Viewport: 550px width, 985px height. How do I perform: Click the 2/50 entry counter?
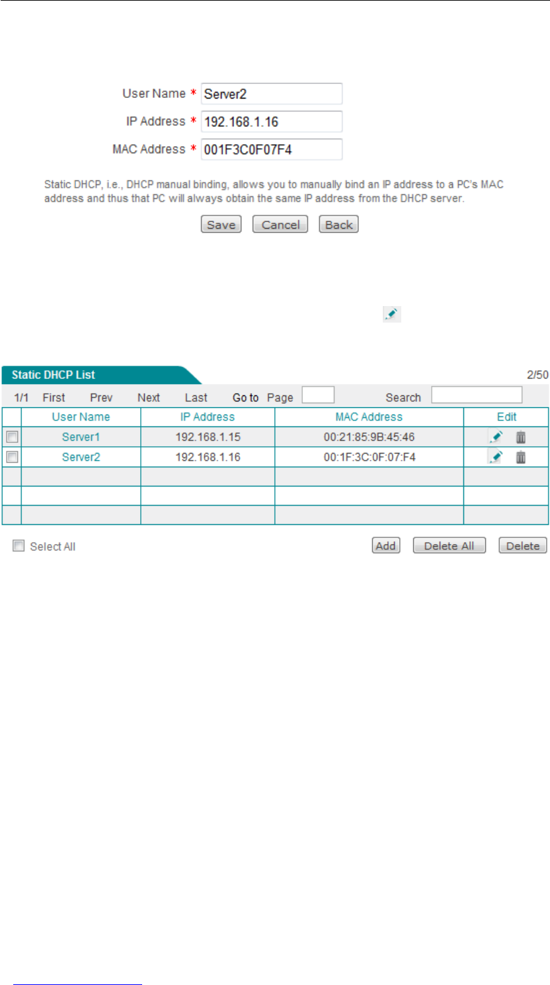537,375
